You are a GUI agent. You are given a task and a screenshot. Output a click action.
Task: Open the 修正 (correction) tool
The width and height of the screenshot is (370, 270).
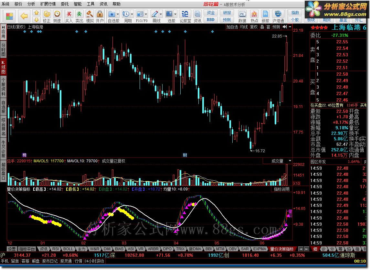coord(47,16)
